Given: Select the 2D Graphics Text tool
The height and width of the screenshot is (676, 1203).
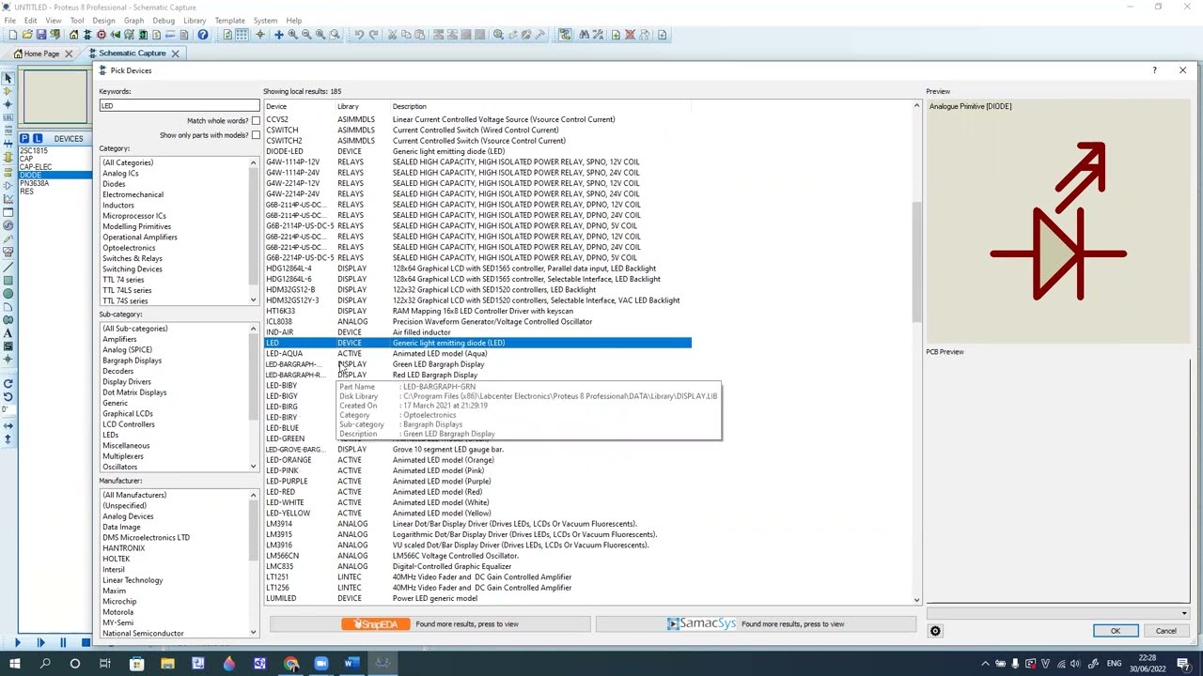Looking at the screenshot, I should point(8,333).
